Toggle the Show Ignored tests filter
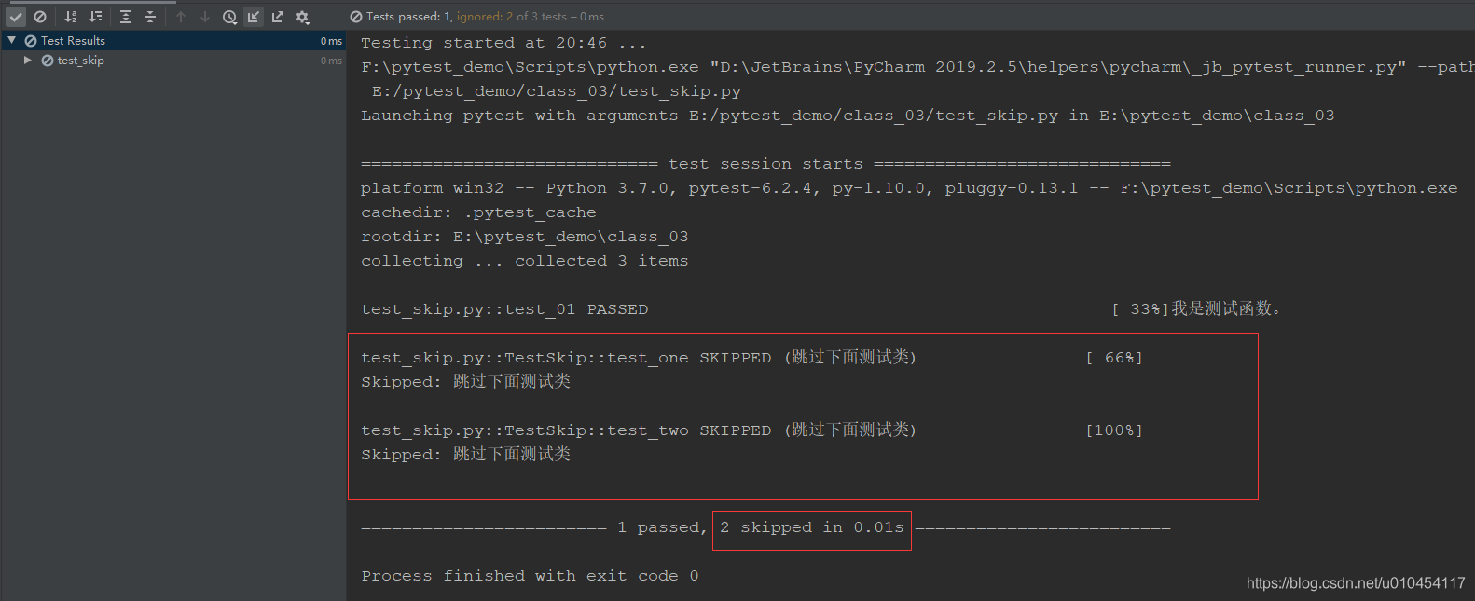 click(x=40, y=16)
